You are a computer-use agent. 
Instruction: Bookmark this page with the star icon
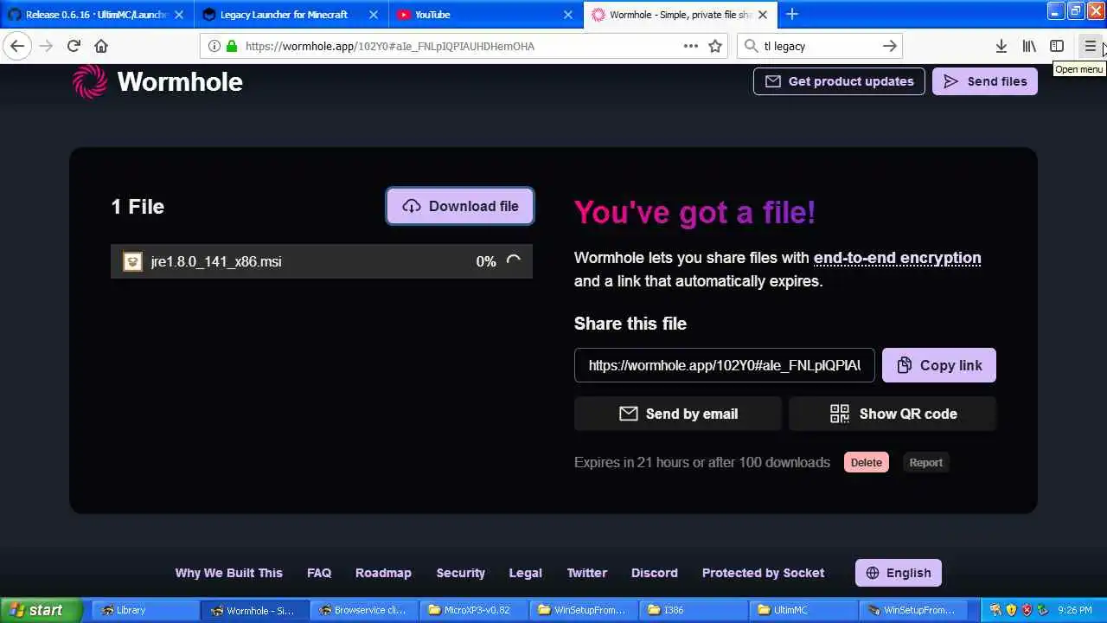tap(715, 46)
